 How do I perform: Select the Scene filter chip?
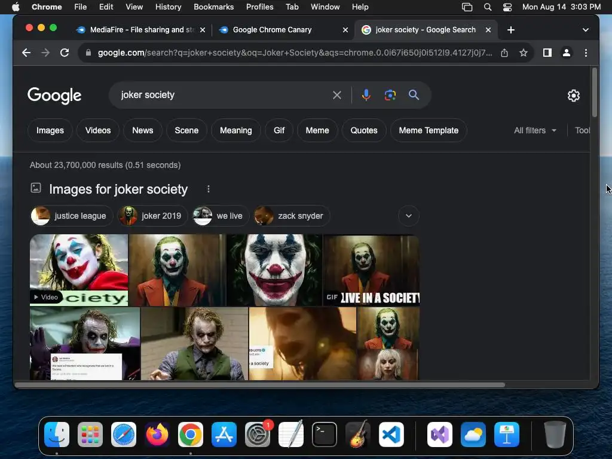tap(186, 130)
